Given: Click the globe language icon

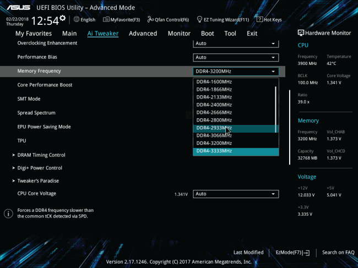Looking at the screenshot, I should (77, 19).
